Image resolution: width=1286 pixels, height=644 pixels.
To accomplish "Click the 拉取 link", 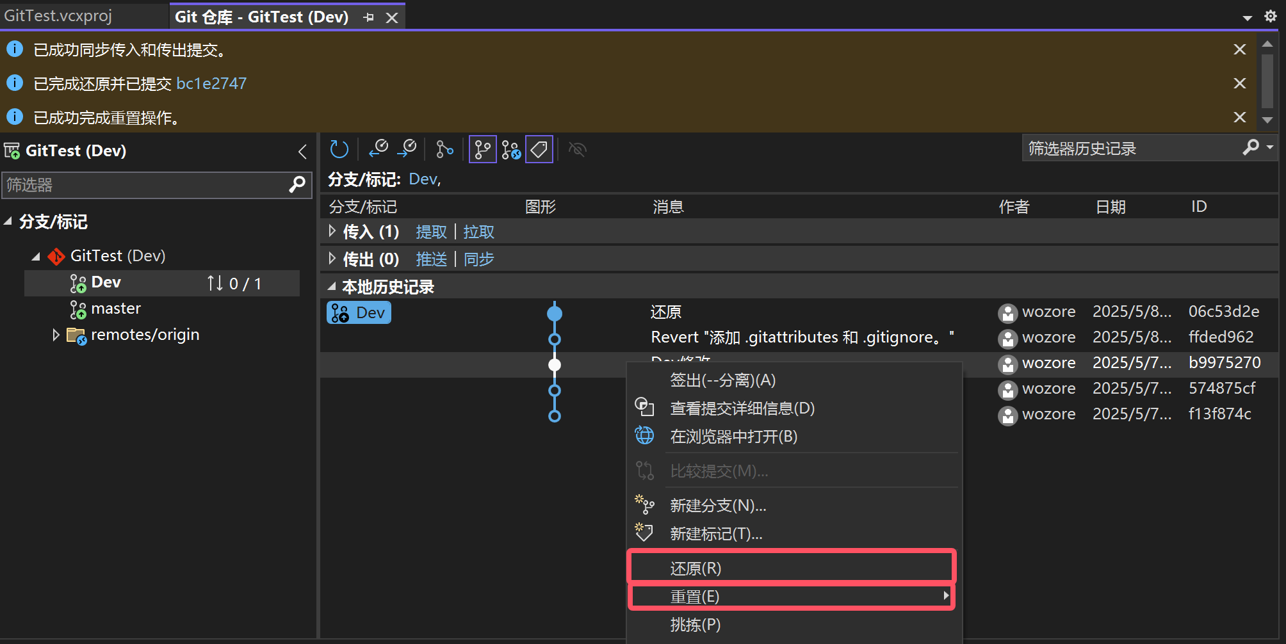I will (478, 232).
